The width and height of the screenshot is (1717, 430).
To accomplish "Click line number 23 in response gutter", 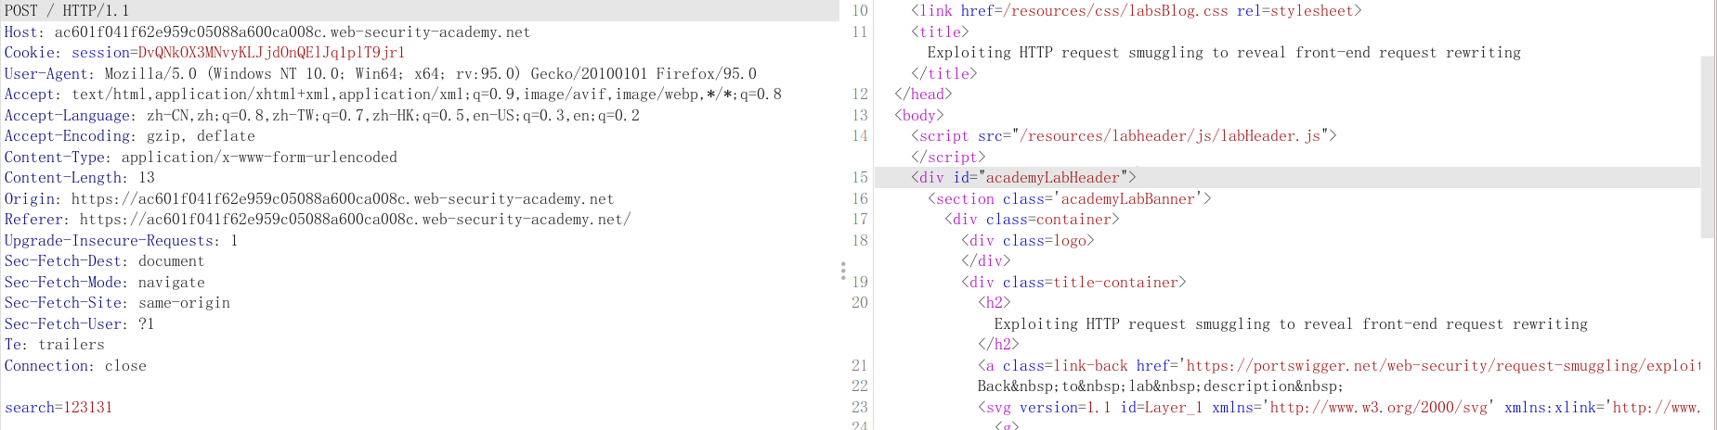I will 860,407.
